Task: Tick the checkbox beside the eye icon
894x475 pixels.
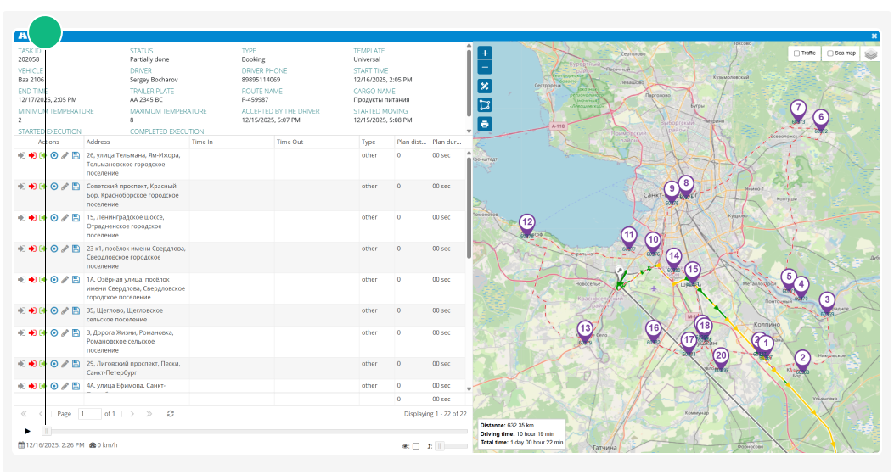Action: click(x=416, y=446)
